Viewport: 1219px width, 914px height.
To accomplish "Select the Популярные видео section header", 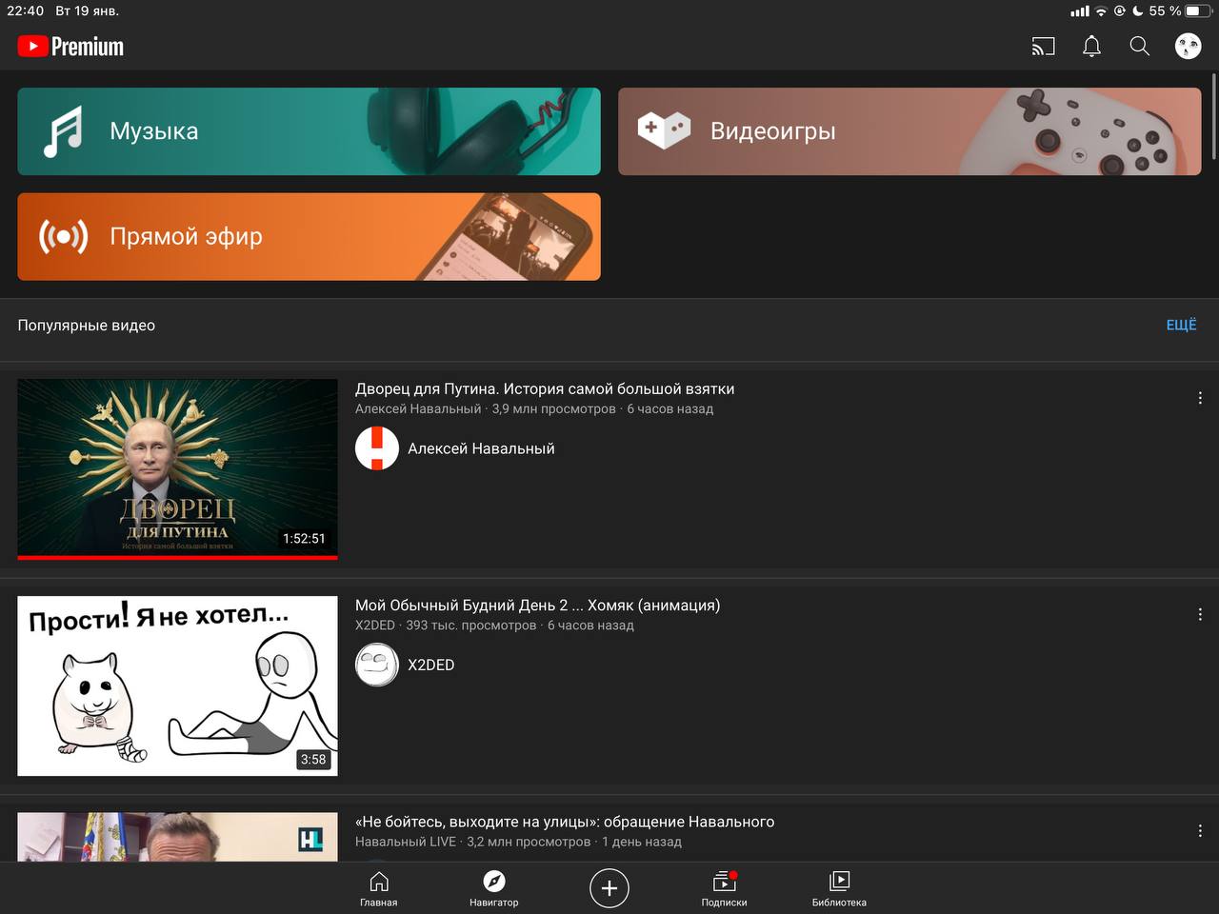I will [87, 325].
